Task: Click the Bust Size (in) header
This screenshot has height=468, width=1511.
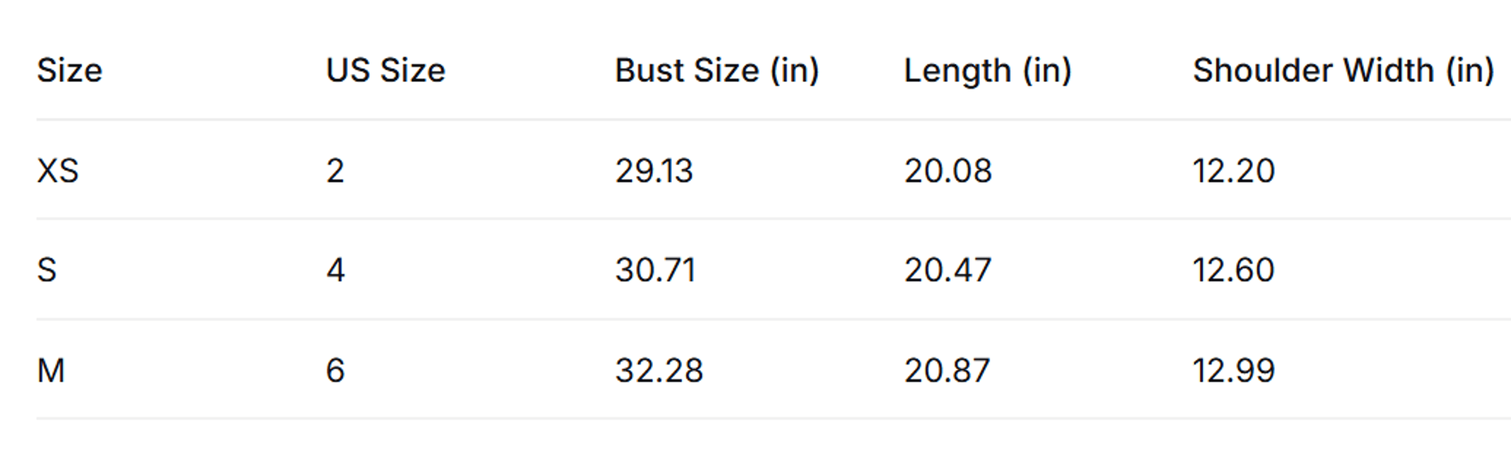Action: (x=717, y=71)
